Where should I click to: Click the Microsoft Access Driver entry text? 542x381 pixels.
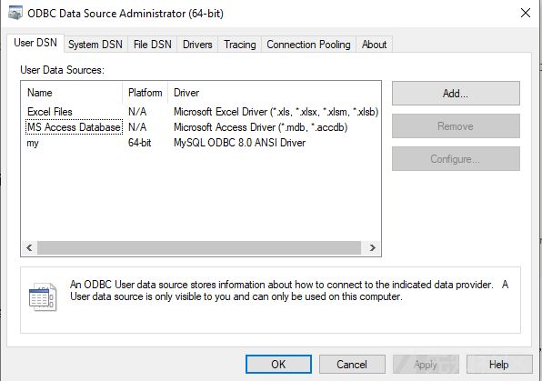pyautogui.click(x=260, y=127)
